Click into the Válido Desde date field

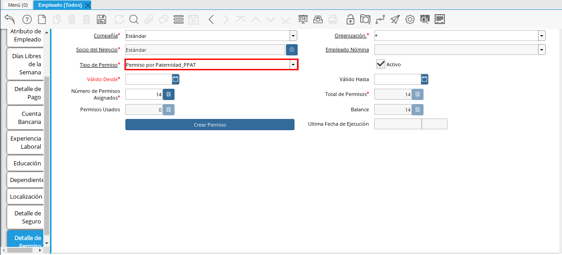tap(149, 79)
